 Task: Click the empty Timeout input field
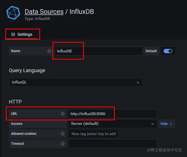[113, 144]
